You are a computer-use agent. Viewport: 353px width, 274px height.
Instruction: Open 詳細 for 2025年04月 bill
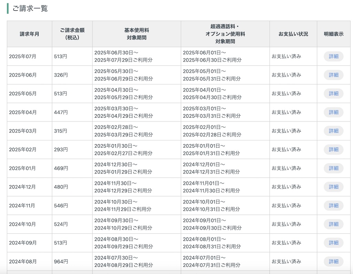pyautogui.click(x=333, y=112)
